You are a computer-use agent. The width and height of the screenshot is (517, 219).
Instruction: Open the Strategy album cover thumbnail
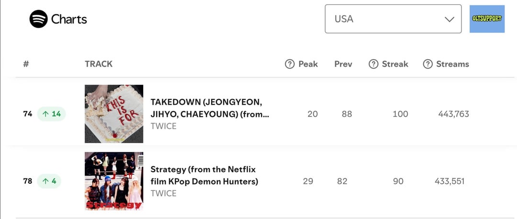114,181
